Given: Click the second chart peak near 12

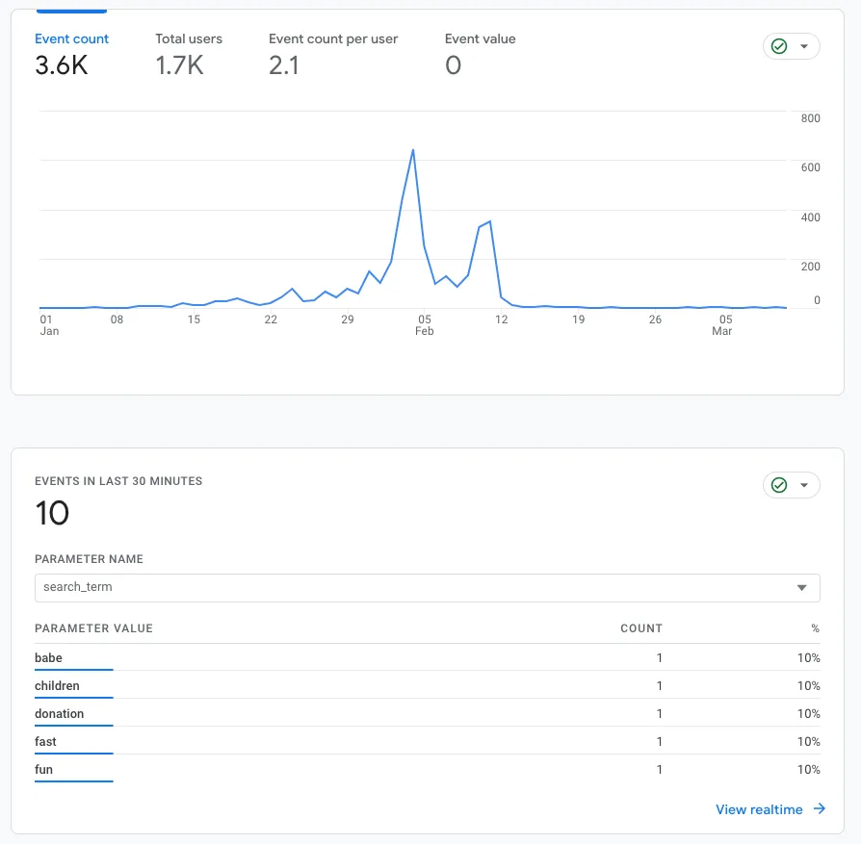Looking at the screenshot, I should tap(489, 221).
